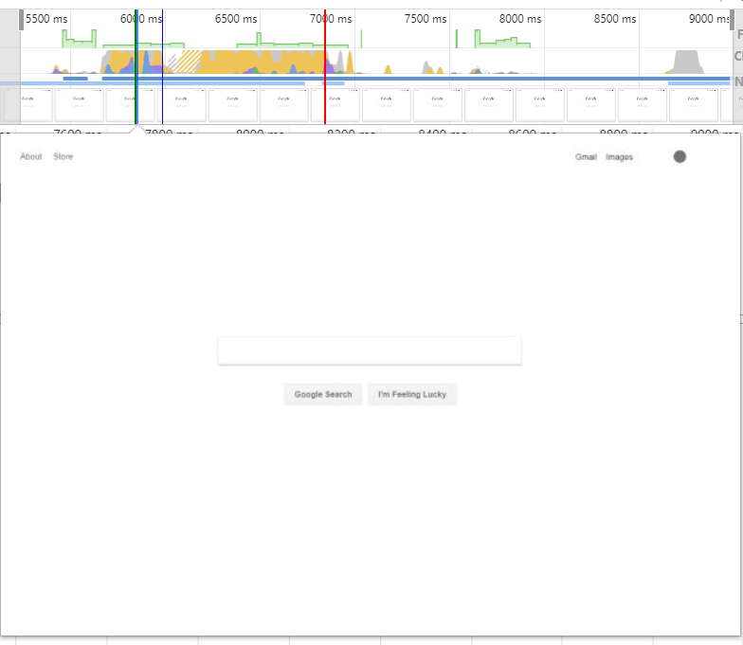Click the 5500 ms overview time label
Image resolution: width=743 pixels, height=645 pixels.
point(46,19)
